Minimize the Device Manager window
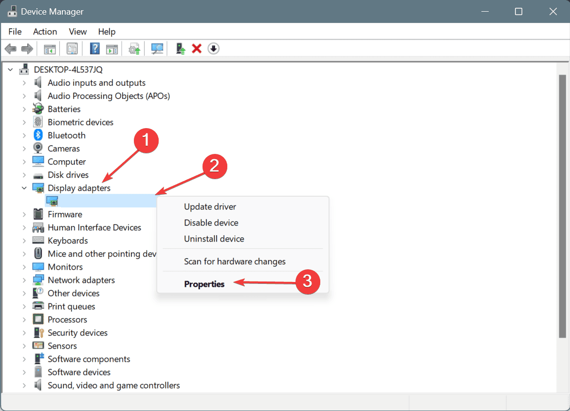 point(485,12)
